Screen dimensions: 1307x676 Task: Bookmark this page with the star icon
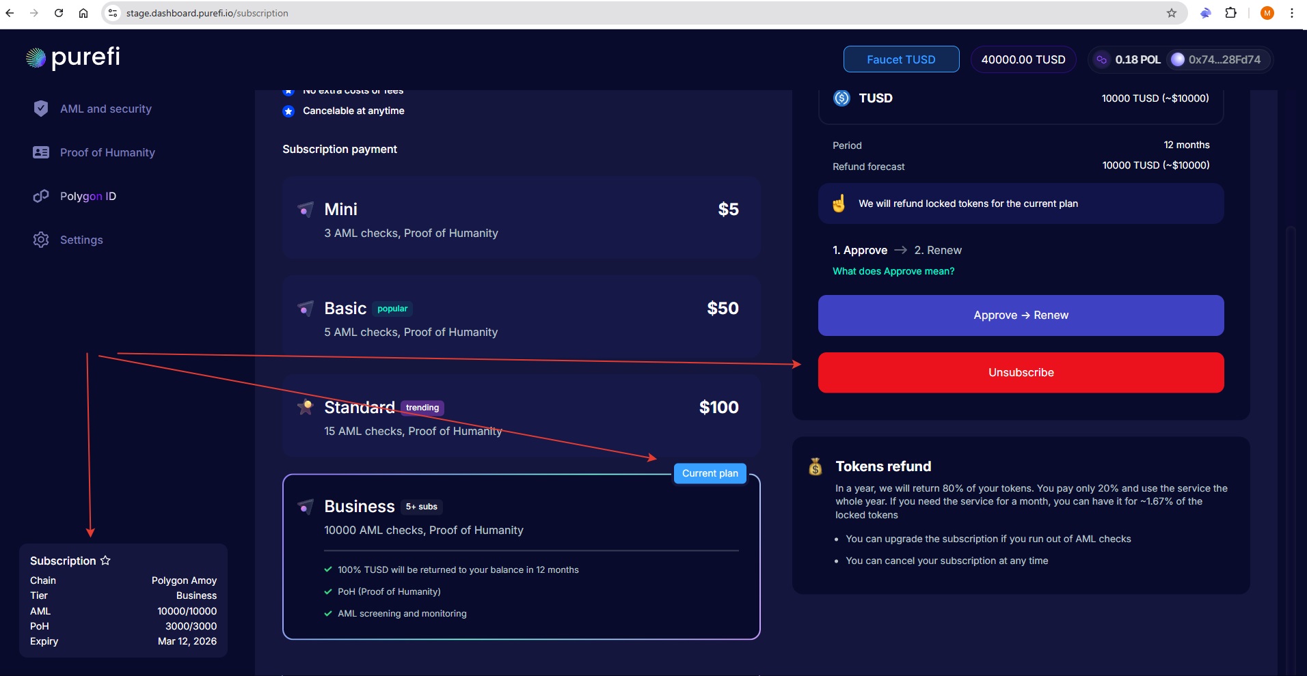1171,13
